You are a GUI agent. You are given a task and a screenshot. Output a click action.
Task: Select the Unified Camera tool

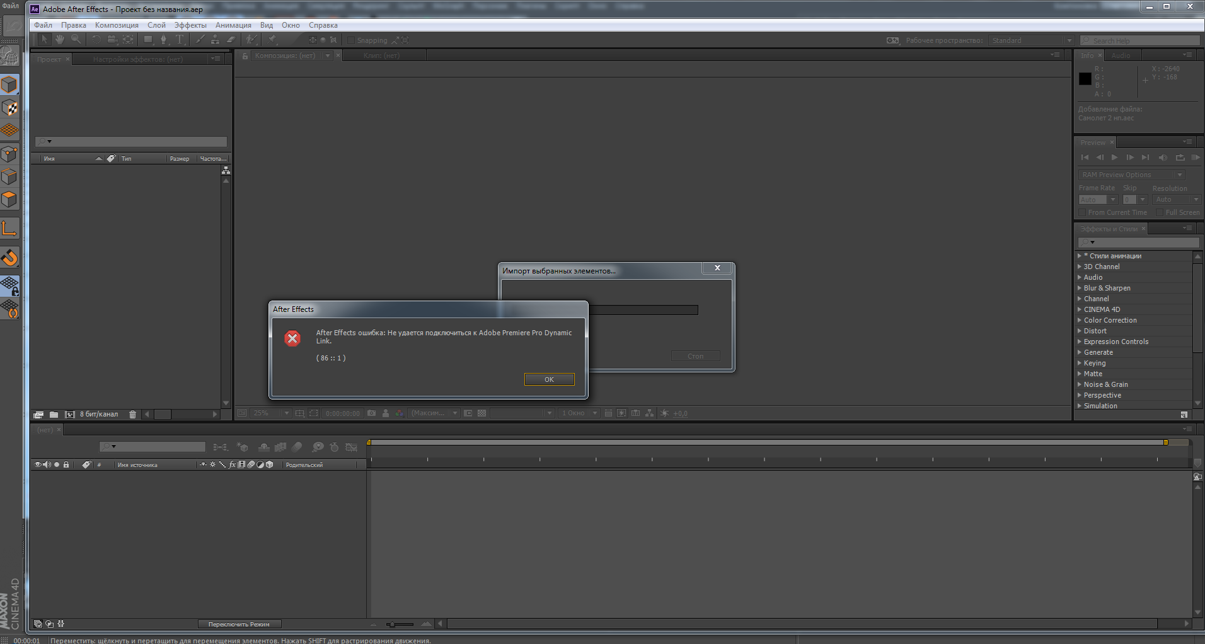tap(112, 39)
